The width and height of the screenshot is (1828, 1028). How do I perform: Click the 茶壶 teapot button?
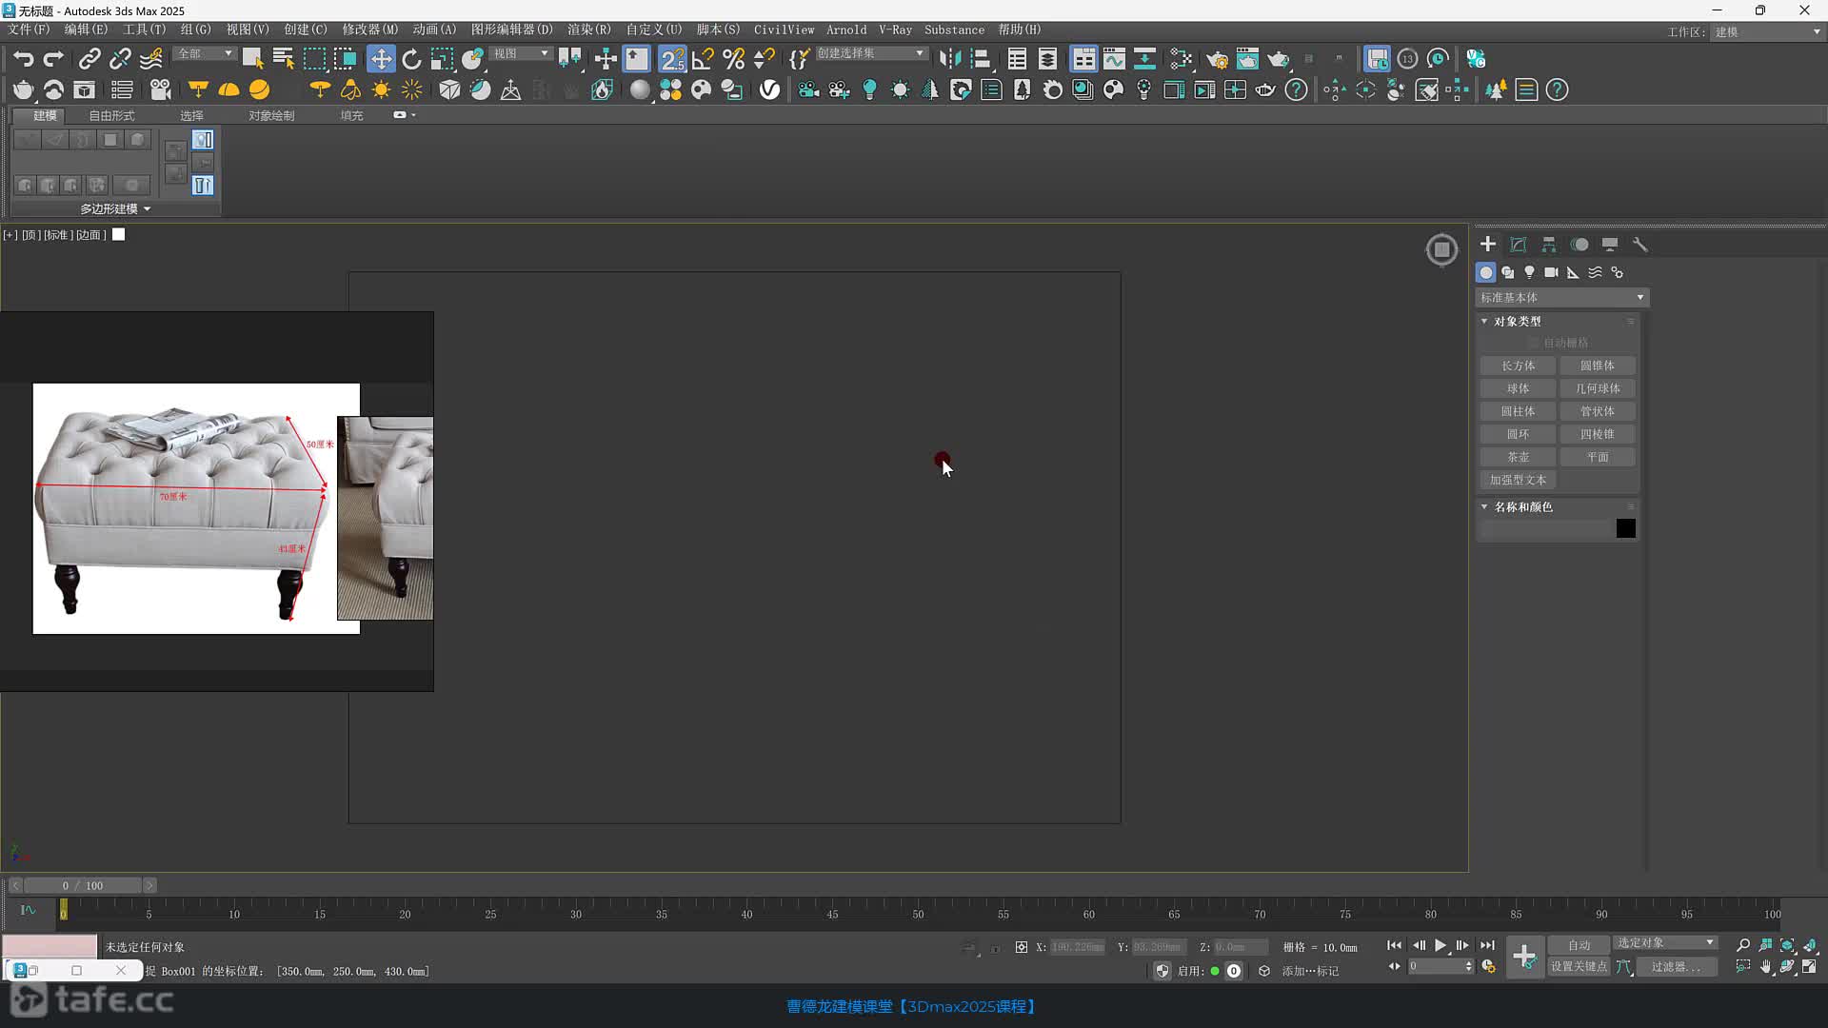pyautogui.click(x=1518, y=457)
